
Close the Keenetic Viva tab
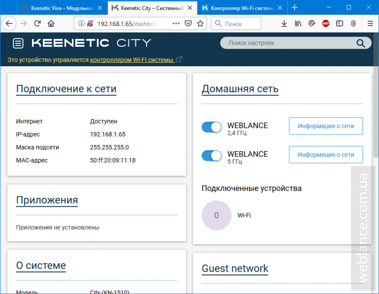pyautogui.click(x=100, y=8)
